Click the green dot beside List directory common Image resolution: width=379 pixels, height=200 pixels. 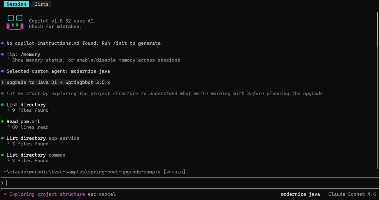click(x=3, y=155)
